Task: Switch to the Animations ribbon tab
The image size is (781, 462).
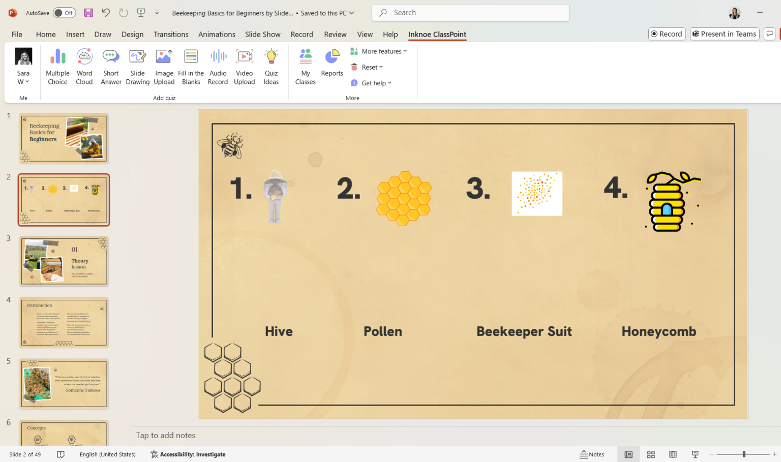Action: pyautogui.click(x=217, y=34)
